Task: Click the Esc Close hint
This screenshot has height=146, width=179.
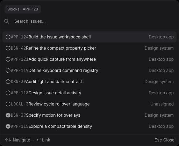Action: 164,140
